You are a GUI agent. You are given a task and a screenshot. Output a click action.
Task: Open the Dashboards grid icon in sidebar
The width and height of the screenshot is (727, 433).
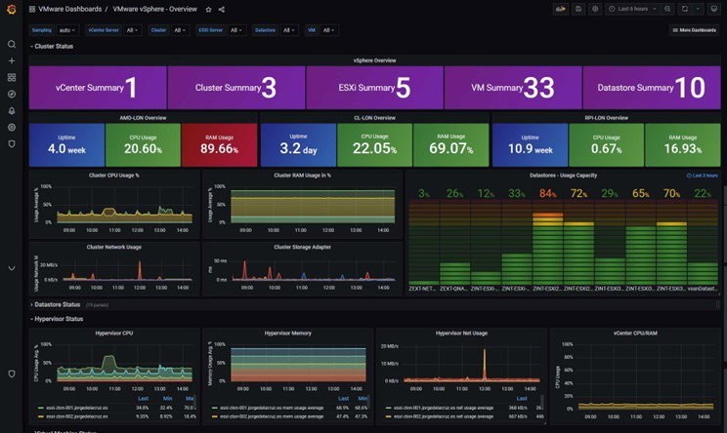click(x=12, y=77)
